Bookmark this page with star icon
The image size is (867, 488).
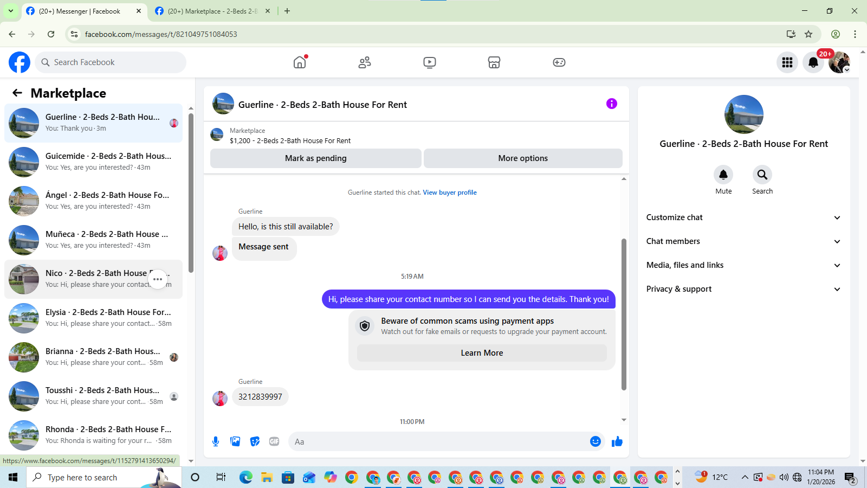(808, 34)
